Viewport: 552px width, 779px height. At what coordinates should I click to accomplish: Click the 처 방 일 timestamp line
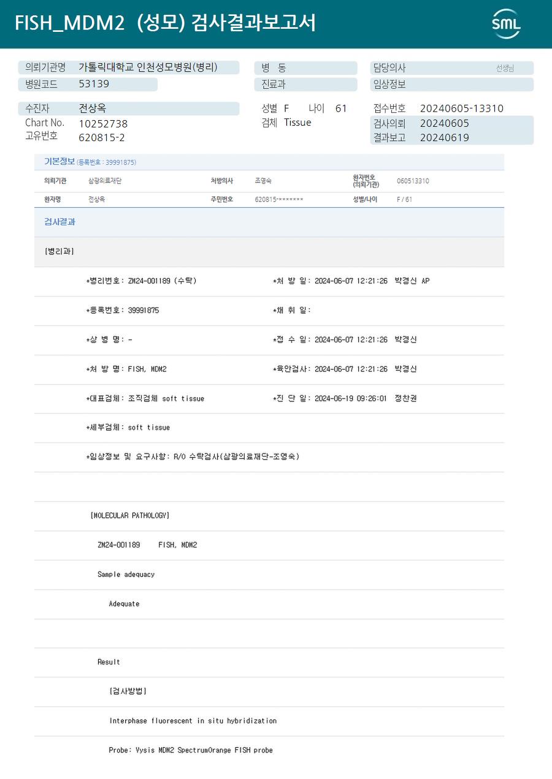351,281
